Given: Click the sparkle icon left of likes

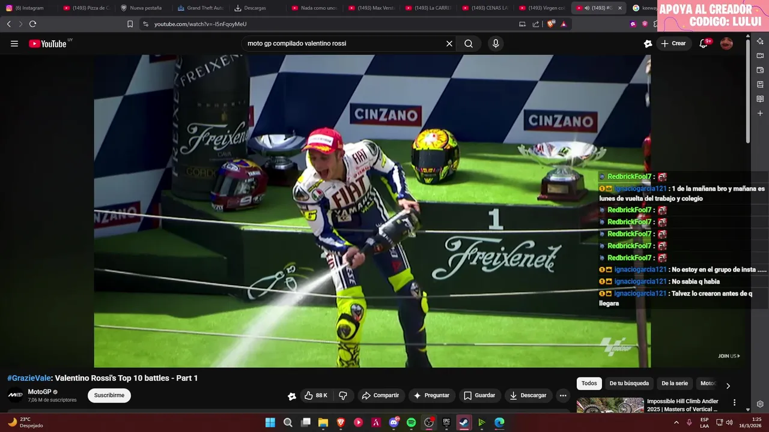Looking at the screenshot, I should click(292, 396).
